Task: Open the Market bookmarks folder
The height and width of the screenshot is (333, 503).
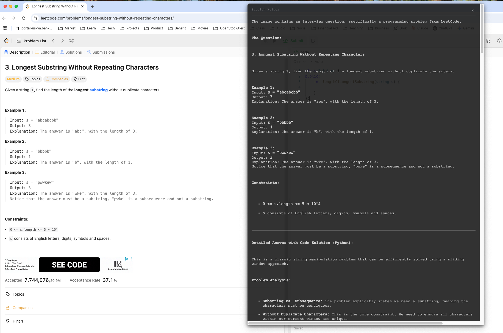Action: click(67, 28)
